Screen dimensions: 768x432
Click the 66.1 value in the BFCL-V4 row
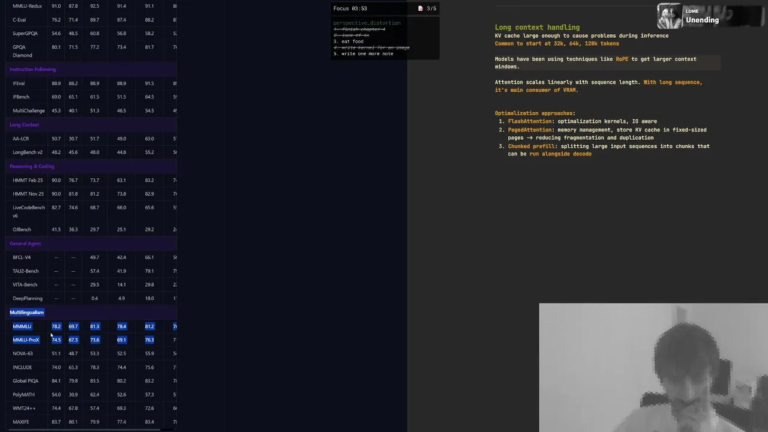149,257
